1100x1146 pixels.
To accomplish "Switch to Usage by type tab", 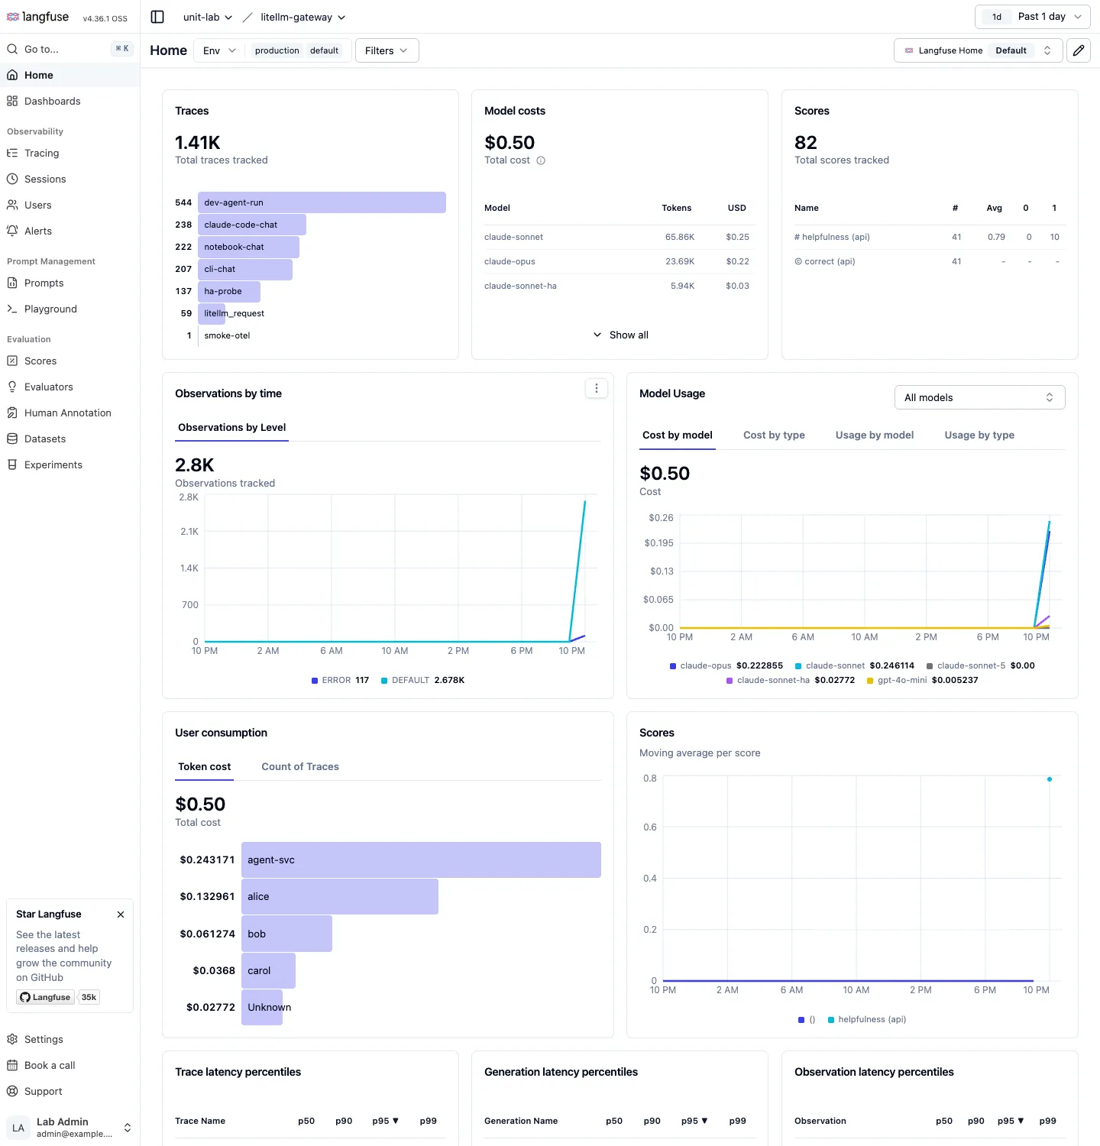I will point(979,435).
